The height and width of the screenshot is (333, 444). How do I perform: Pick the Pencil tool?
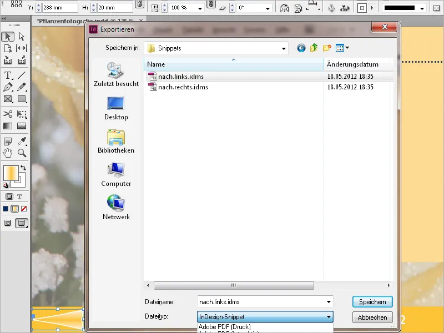pyautogui.click(x=22, y=87)
